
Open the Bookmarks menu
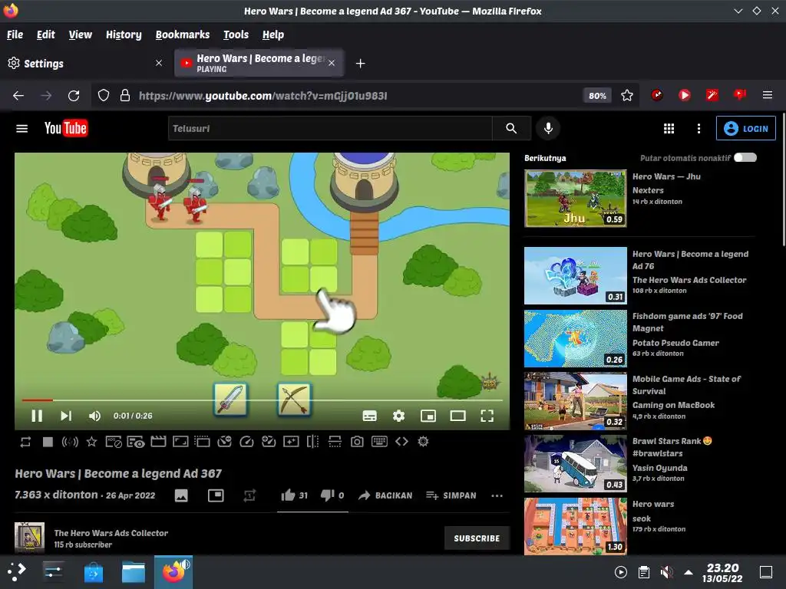coord(183,35)
